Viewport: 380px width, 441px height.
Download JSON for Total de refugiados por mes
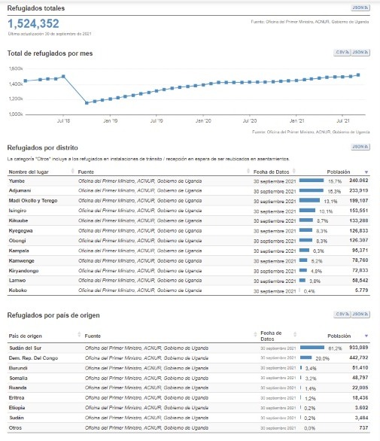click(360, 53)
